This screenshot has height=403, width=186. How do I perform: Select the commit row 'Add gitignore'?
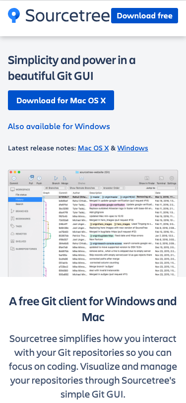pyautogui.click(x=110, y=212)
